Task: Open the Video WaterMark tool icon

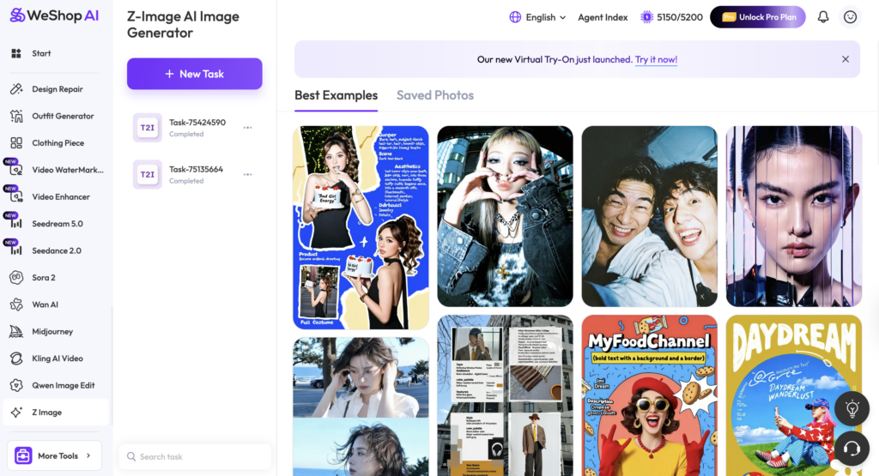Action: [x=16, y=170]
